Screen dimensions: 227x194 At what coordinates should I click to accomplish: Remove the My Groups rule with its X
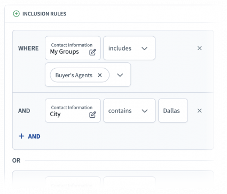(x=200, y=48)
